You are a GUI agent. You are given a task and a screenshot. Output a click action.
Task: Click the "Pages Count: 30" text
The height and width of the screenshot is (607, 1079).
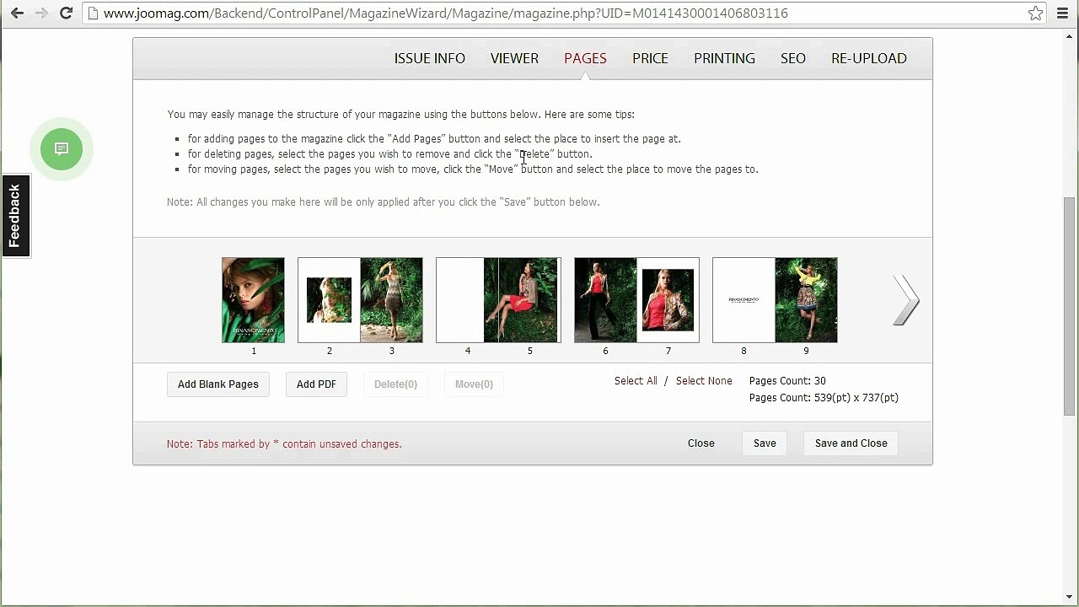(787, 381)
